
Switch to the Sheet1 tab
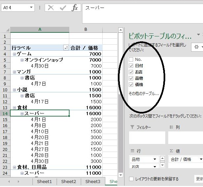44,181
